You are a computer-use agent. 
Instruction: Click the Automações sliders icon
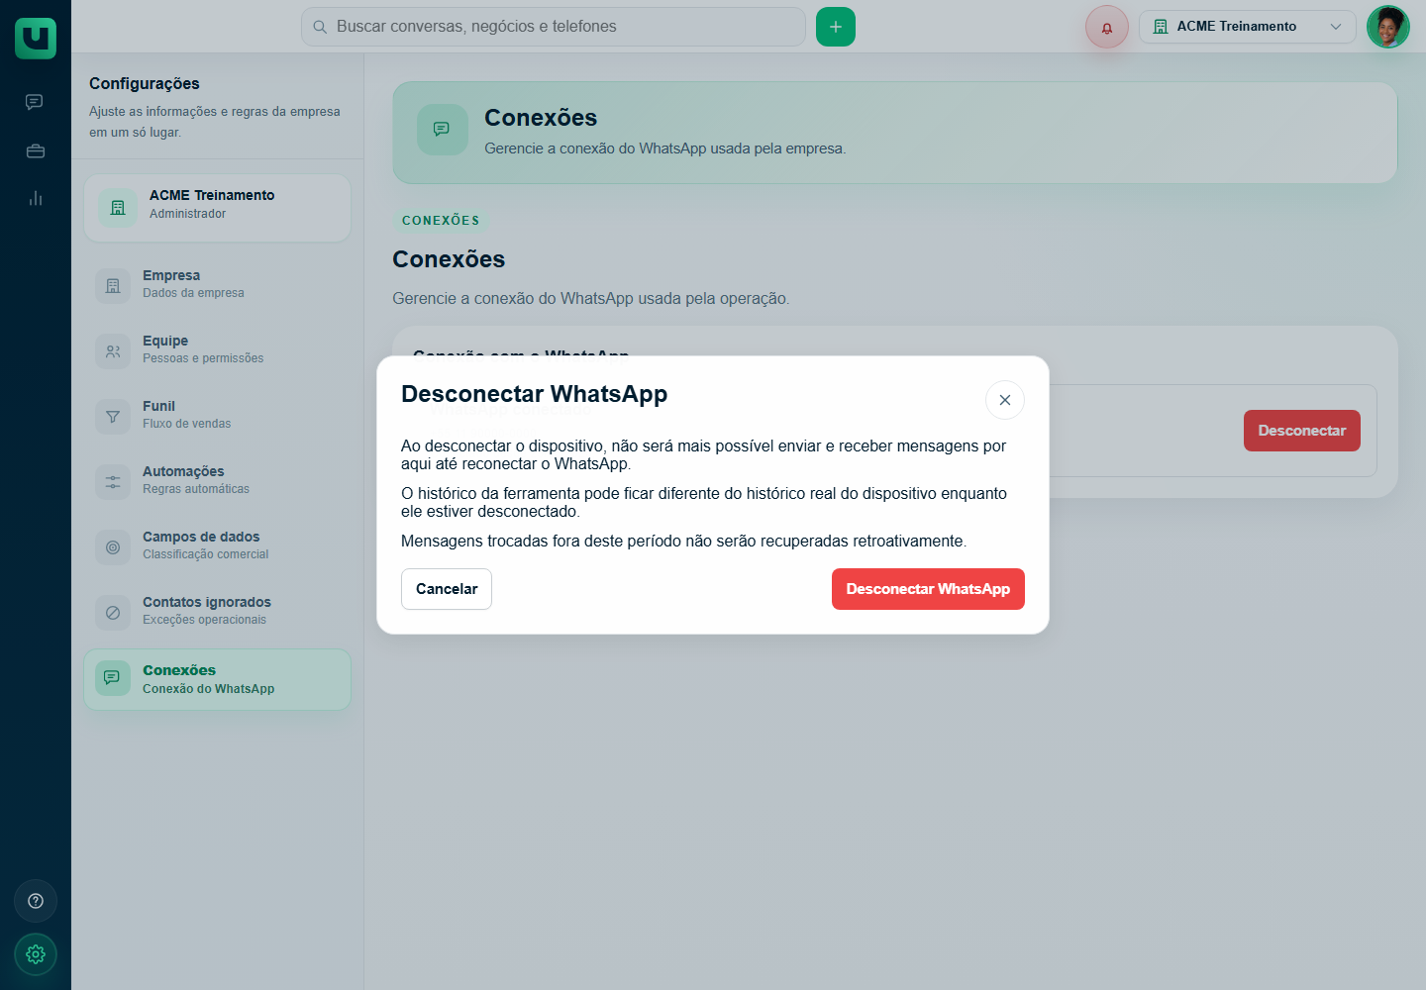(113, 481)
